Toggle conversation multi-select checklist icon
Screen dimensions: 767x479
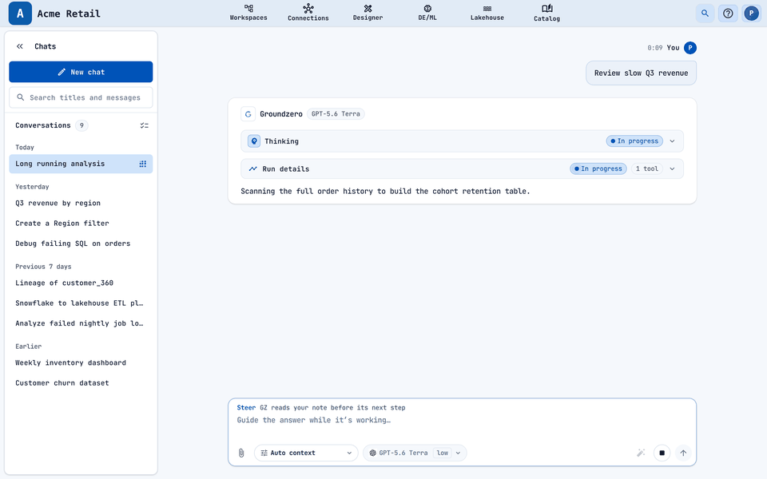[x=145, y=125]
